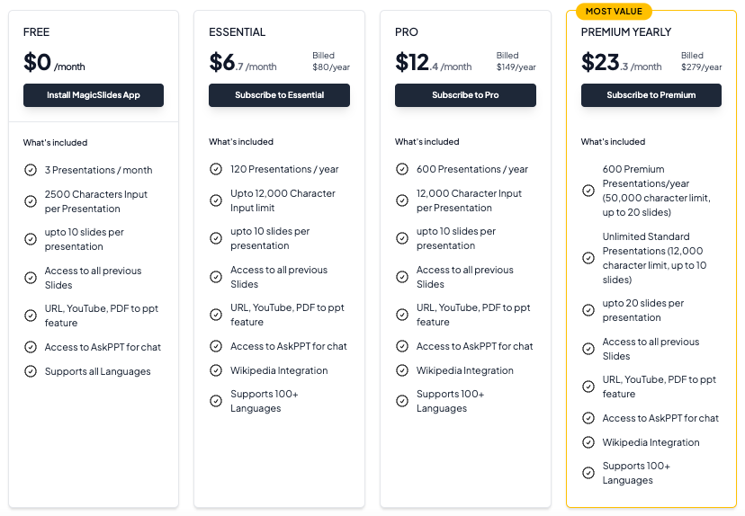This screenshot has height=516, width=745.
Task: Click check icon beside 3 Presentations / month
Action: click(31, 170)
